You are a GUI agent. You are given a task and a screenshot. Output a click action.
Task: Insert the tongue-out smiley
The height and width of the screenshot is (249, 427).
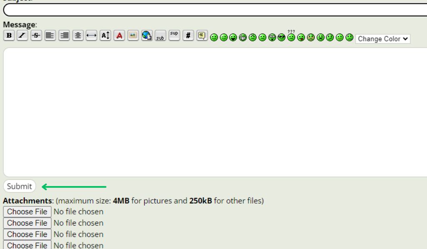pos(301,37)
